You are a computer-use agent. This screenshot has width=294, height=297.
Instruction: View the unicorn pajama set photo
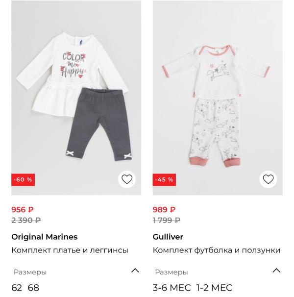pos(218,98)
